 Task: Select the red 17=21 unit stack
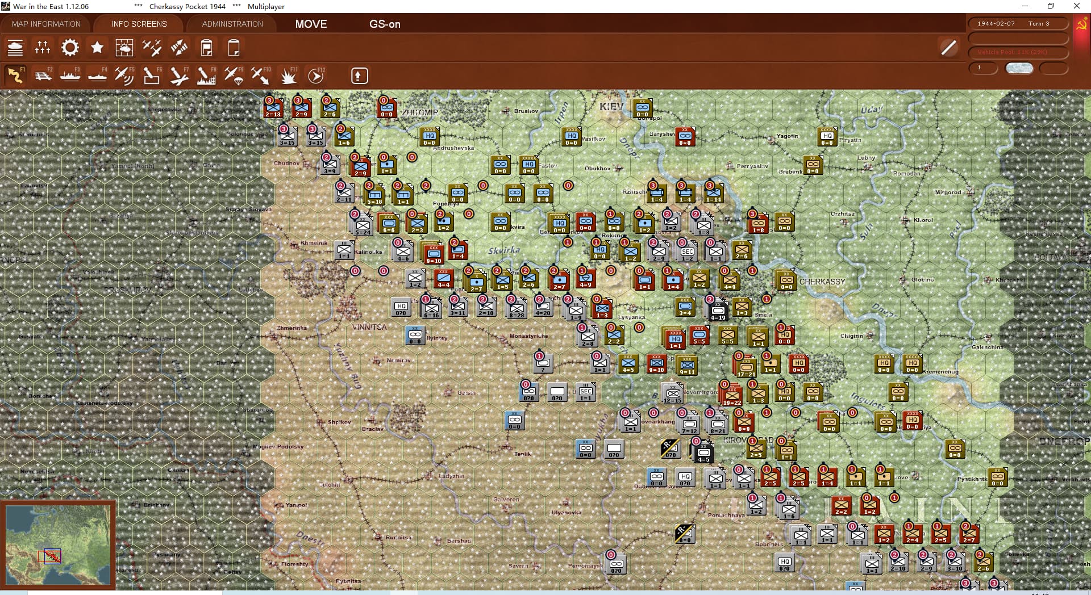pyautogui.click(x=746, y=367)
